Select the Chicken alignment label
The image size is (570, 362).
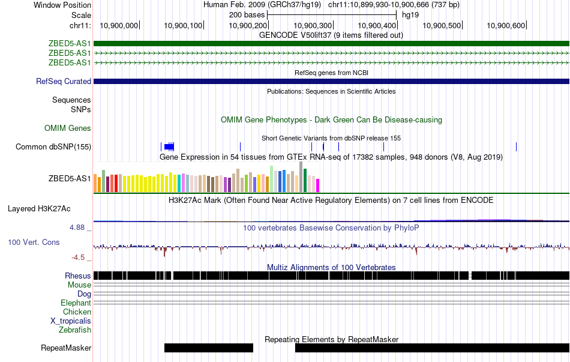[77, 312]
